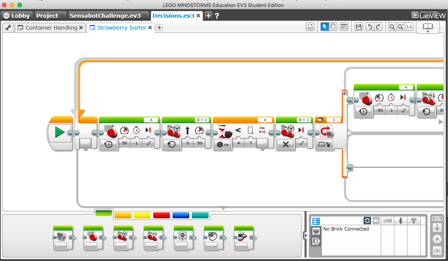Select the red Data Operations palette tab
This screenshot has width=448, height=261.
[x=161, y=216]
